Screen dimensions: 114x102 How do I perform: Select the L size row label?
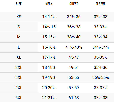point(19,47)
